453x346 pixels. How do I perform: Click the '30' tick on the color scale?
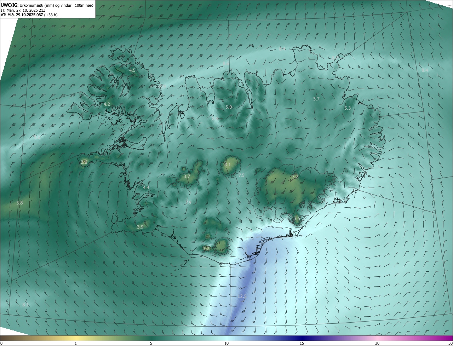pos(377,343)
